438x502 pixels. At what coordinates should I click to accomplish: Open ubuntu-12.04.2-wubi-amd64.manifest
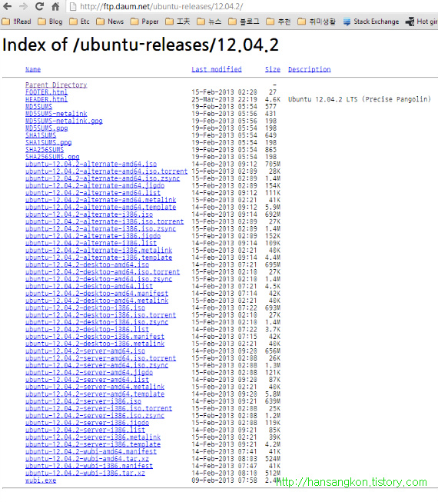click(91, 452)
